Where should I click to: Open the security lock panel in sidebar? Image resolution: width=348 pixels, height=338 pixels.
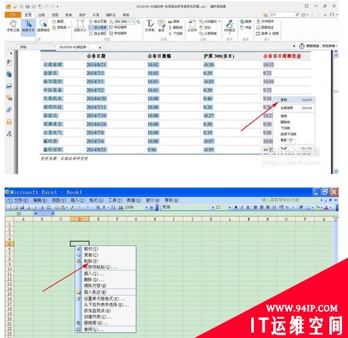pos(9,122)
